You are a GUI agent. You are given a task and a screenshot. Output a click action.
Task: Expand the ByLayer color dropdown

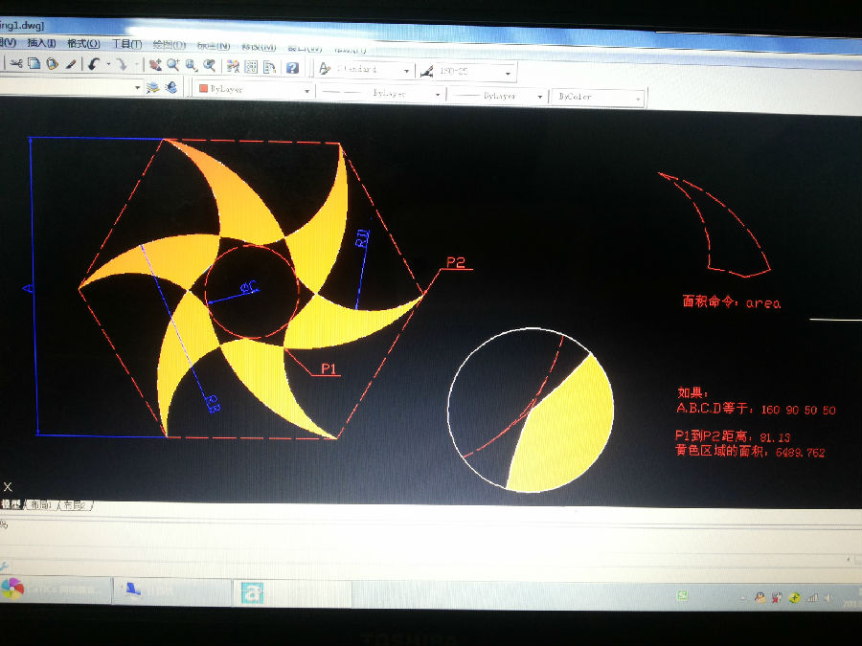[x=306, y=92]
